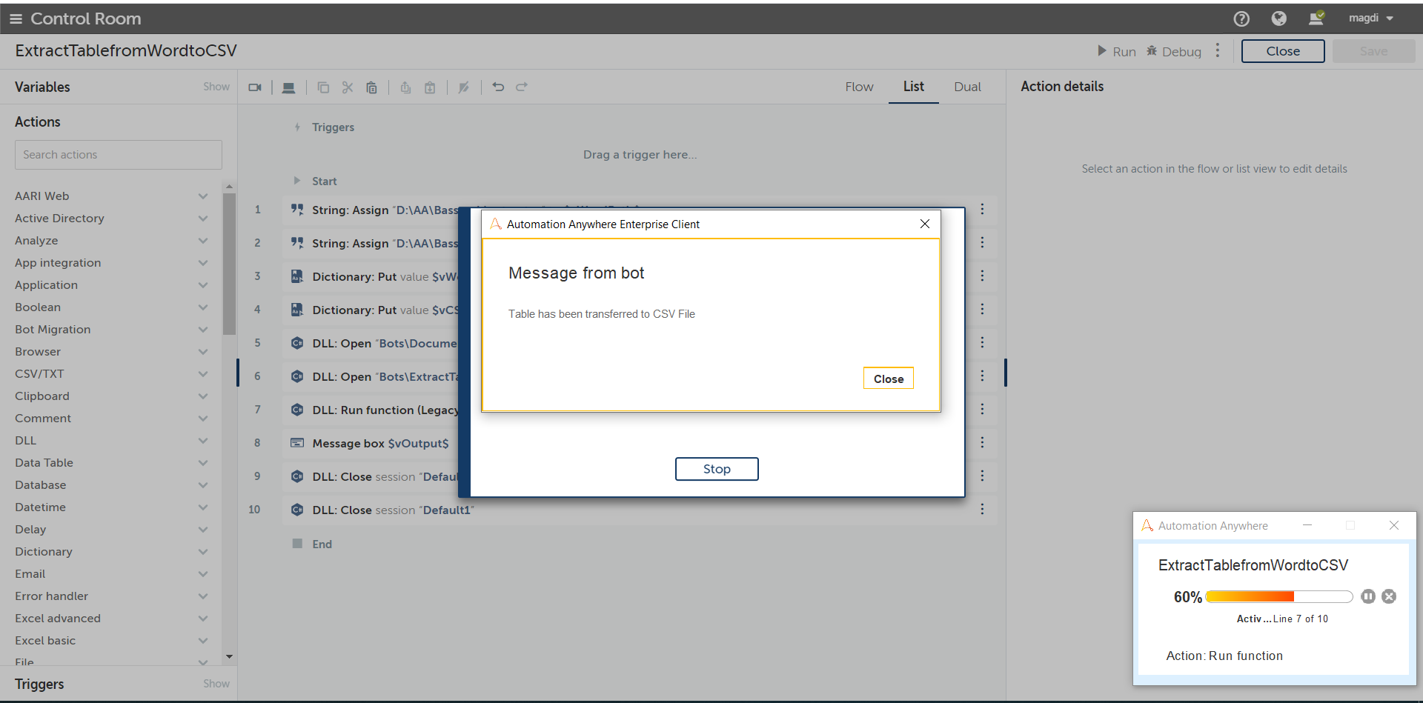Viewport: 1423px width, 703px height.
Task: Stop the running bot
Action: [x=717, y=469]
